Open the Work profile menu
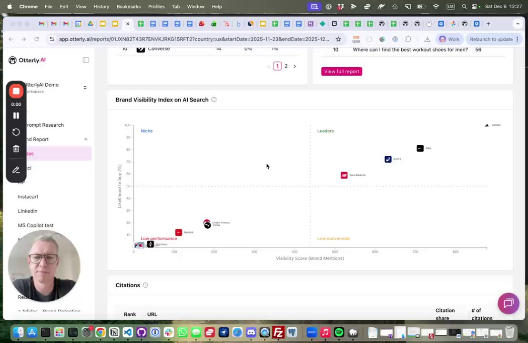Image resolution: width=528 pixels, height=343 pixels. pos(449,39)
